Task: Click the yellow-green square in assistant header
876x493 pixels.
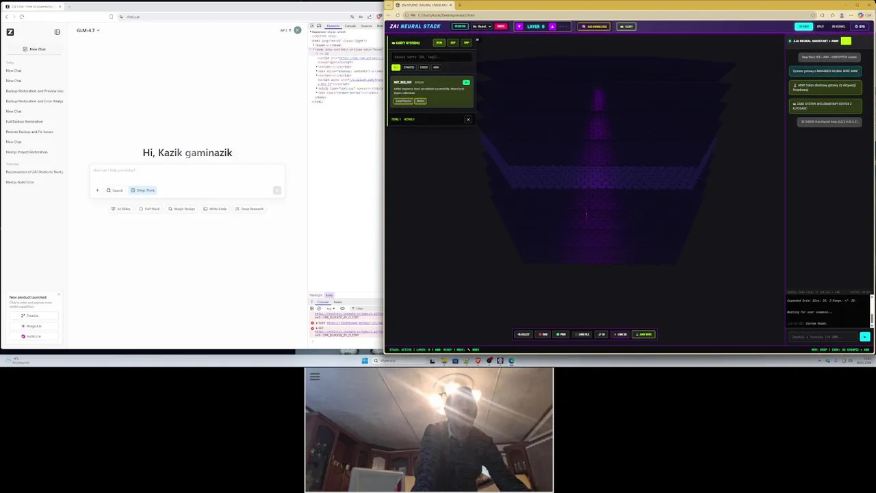Action: tap(846, 41)
